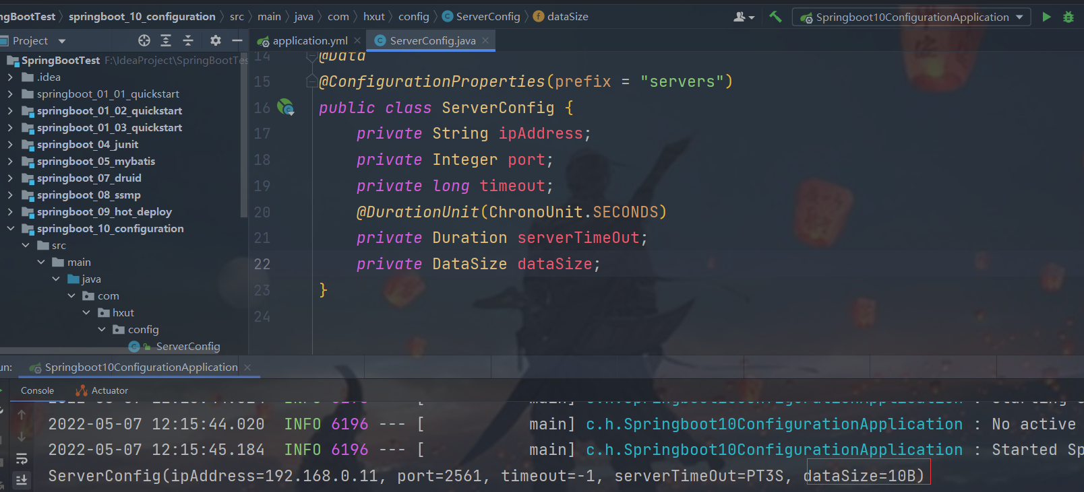Viewport: 1084px width, 492px height.
Task: Click the java source folder icon in tree
Action: 74,279
